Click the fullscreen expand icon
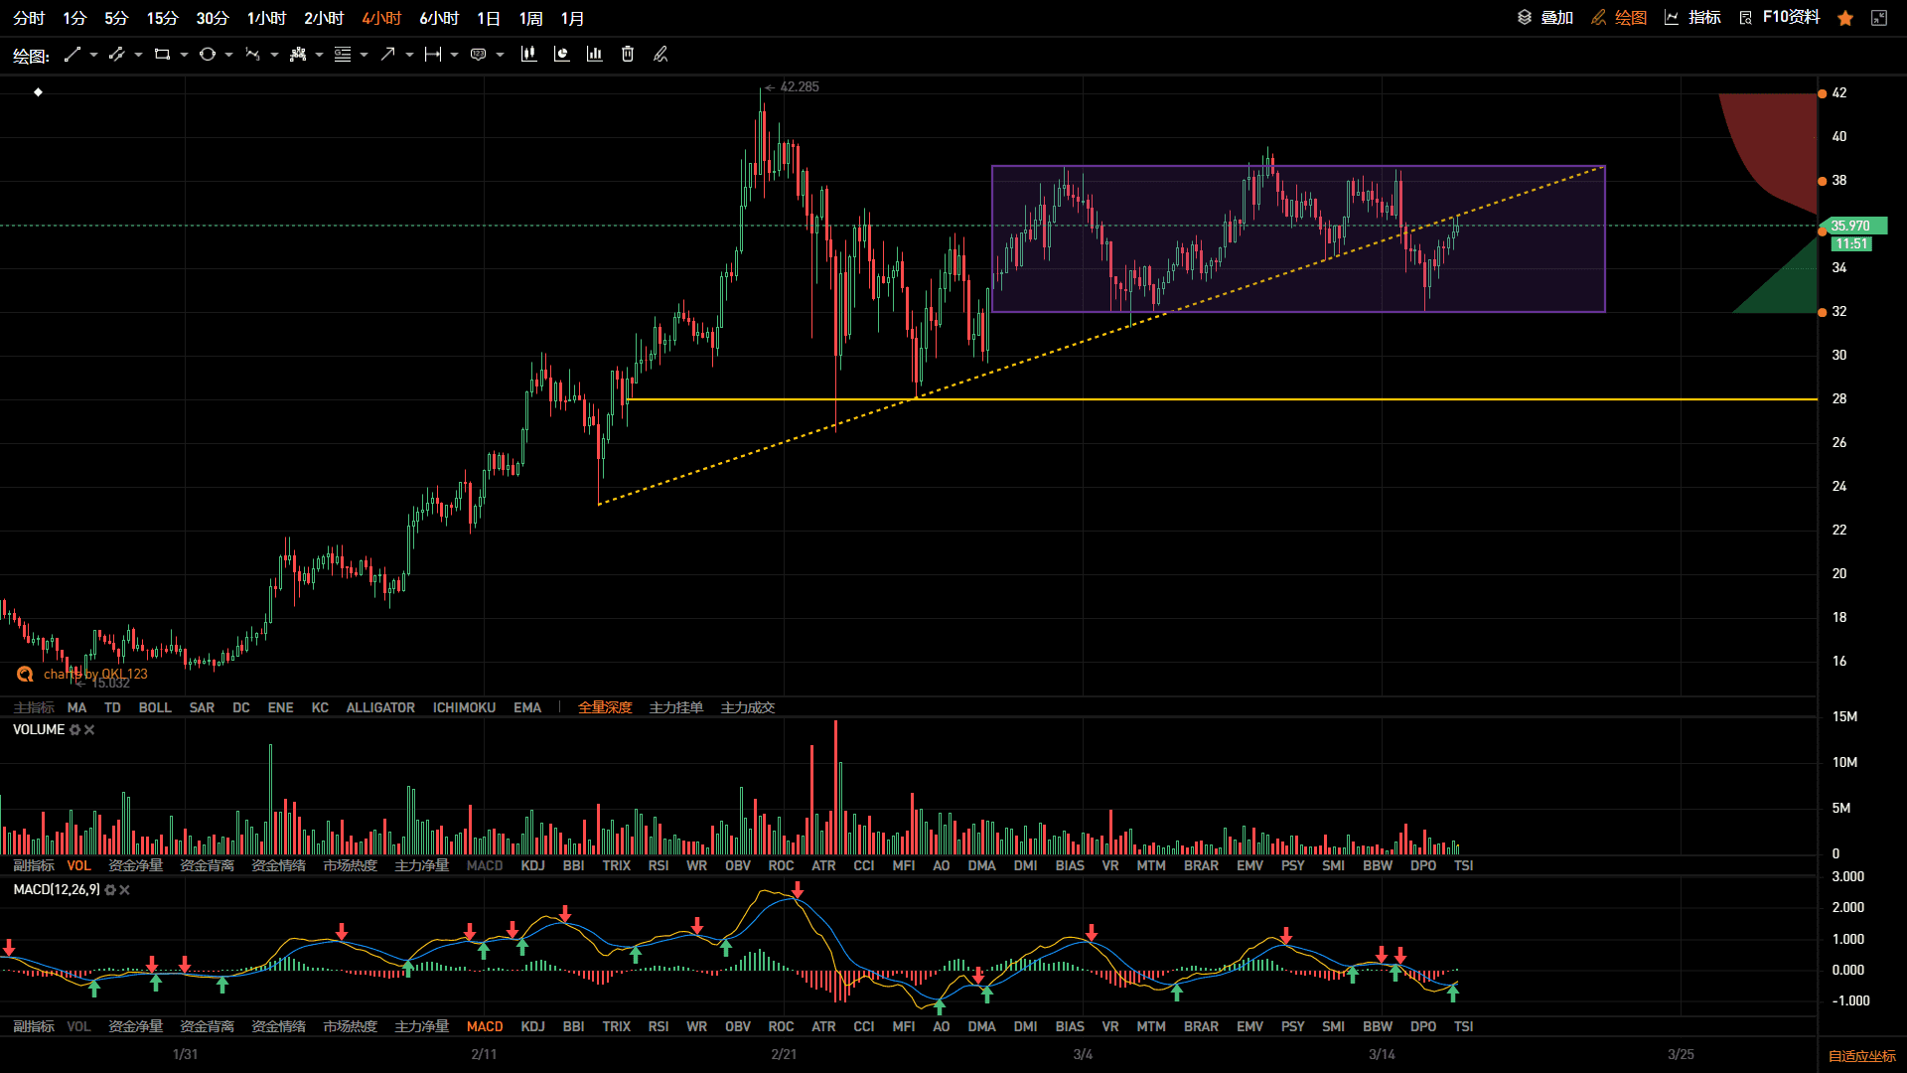This screenshot has height=1073, width=1907. (1879, 18)
